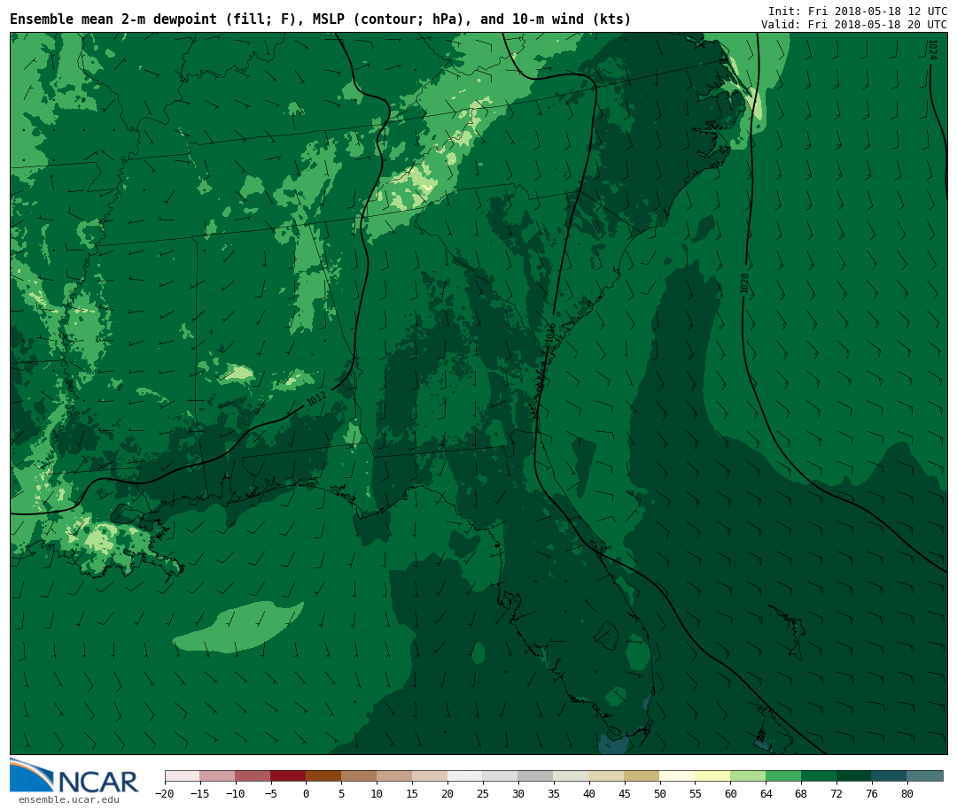Image resolution: width=957 pixels, height=810 pixels.
Task: Click the 35 colorbar tick label
Action: [x=554, y=793]
